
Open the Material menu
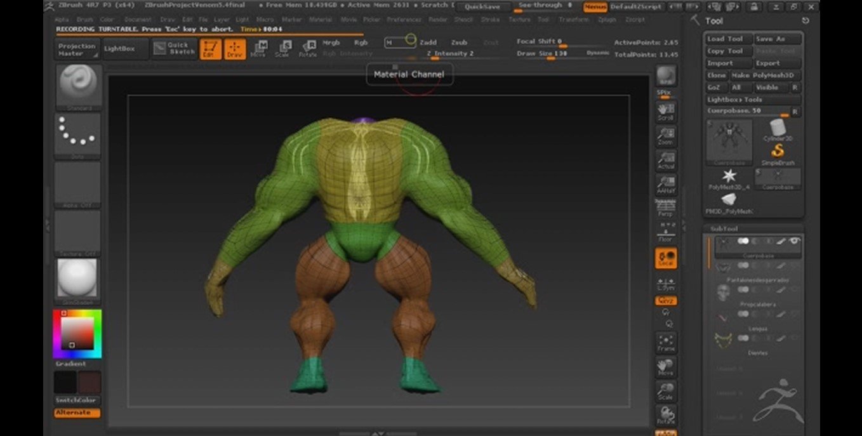tap(320, 20)
